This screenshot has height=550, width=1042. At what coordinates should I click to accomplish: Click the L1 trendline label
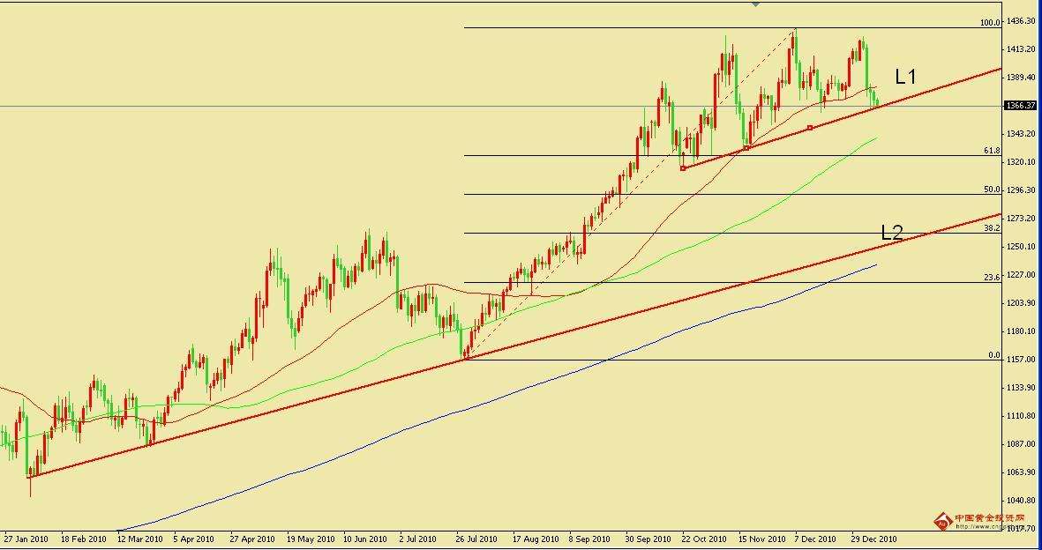coord(906,78)
